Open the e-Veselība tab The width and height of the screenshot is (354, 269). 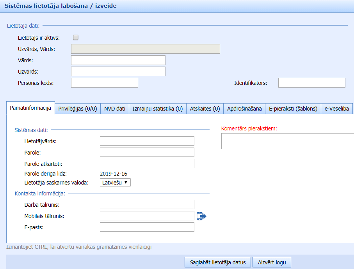point(337,109)
